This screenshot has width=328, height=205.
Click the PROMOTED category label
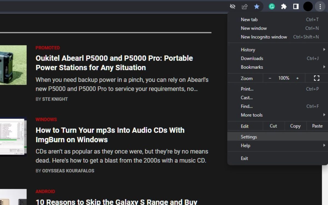coord(48,48)
